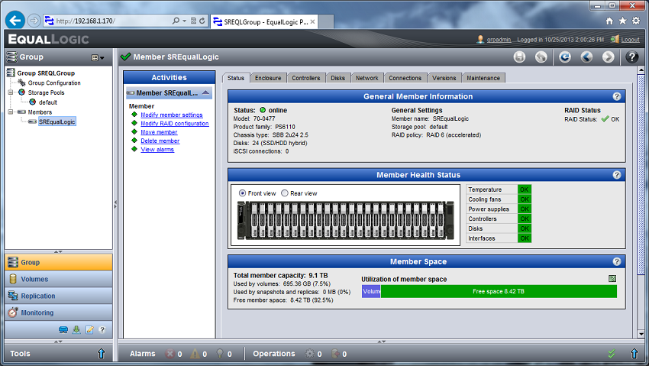This screenshot has width=649, height=366.
Task: Open the address bar search dropdown arrow
Action: pos(184,21)
